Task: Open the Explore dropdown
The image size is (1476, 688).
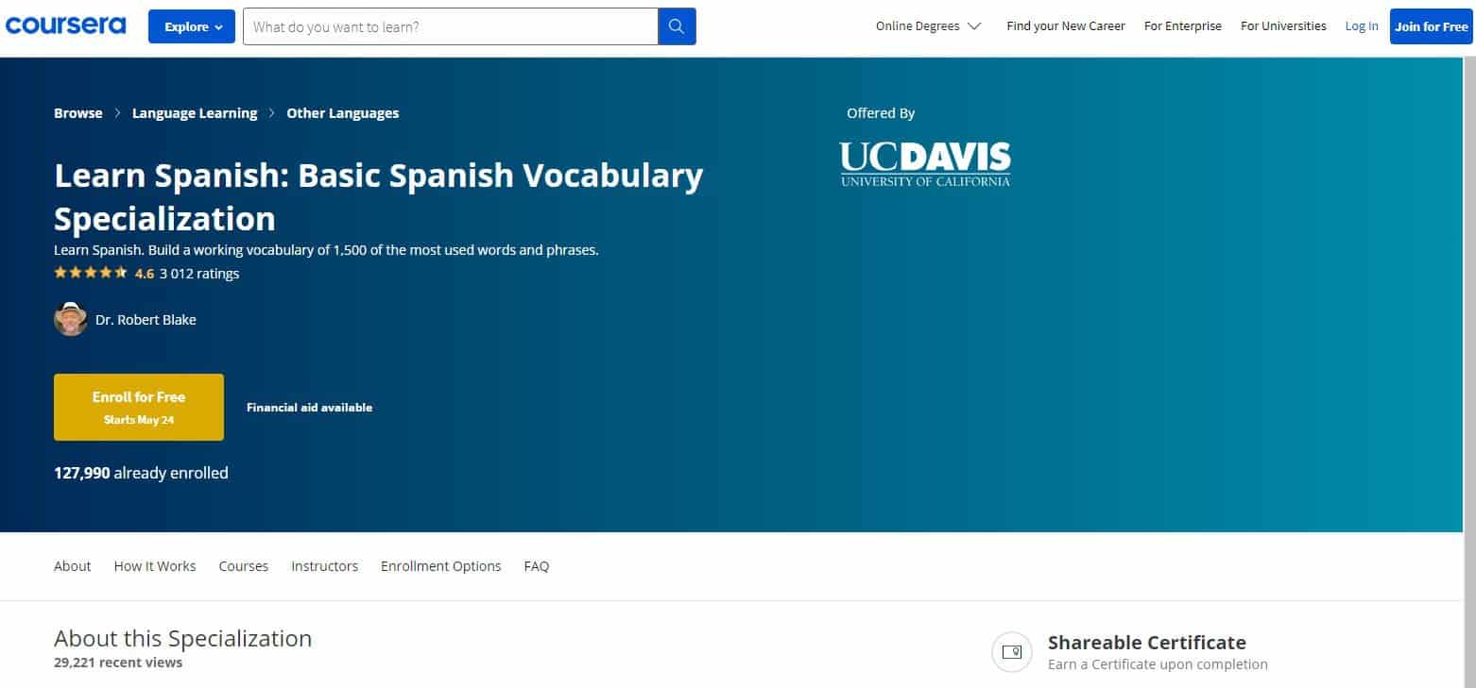Action: pos(191,26)
